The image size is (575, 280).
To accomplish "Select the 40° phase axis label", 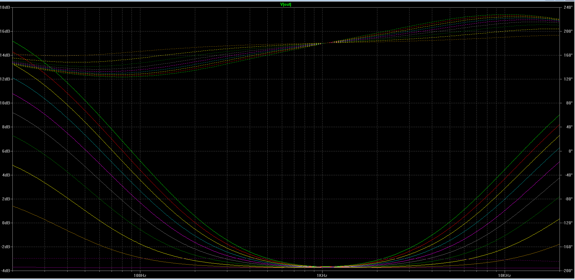I will pos(569,127).
